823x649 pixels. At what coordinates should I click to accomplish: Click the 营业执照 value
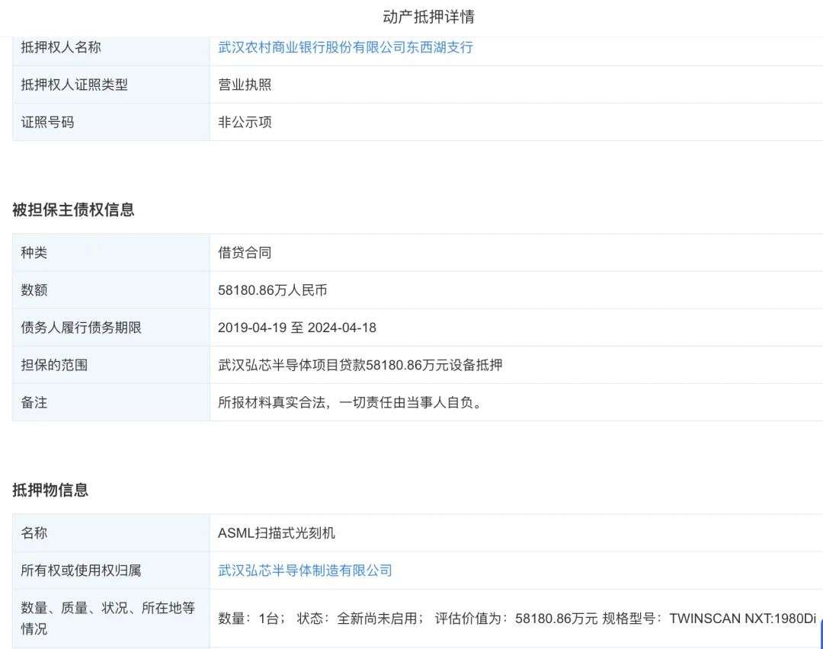[x=245, y=85]
